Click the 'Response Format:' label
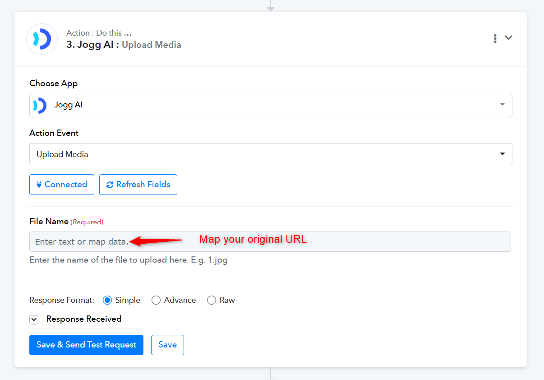The height and width of the screenshot is (380, 544). click(x=62, y=300)
